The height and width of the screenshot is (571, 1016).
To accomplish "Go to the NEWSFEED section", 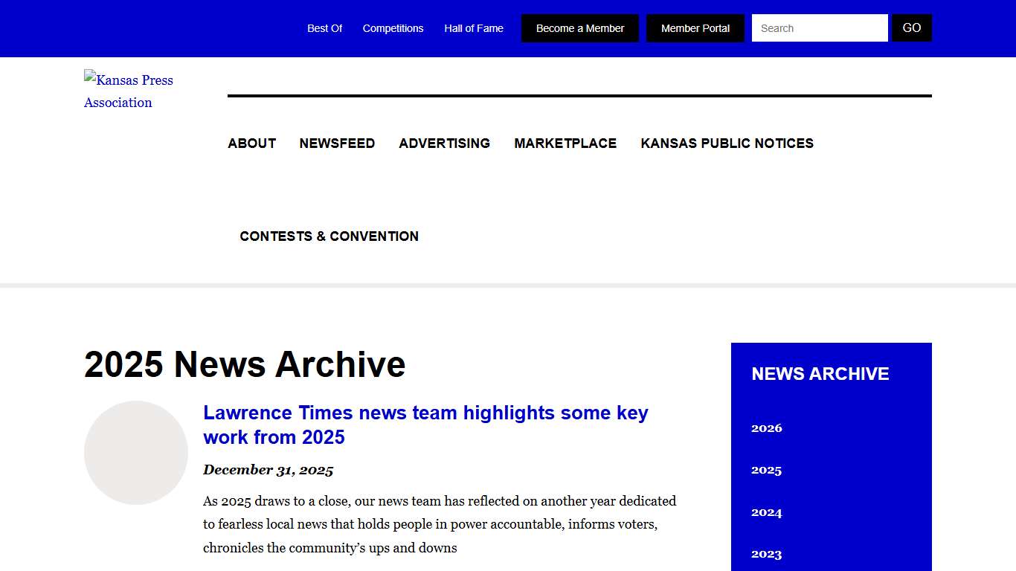I will (337, 143).
